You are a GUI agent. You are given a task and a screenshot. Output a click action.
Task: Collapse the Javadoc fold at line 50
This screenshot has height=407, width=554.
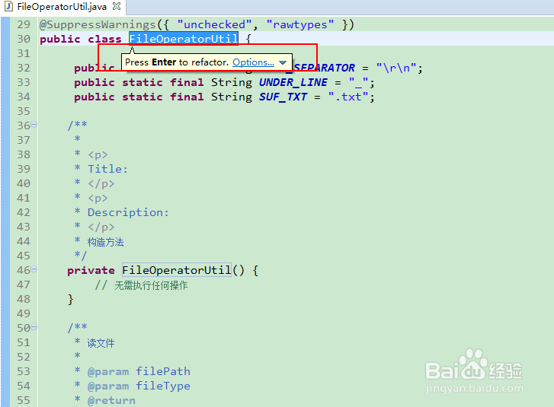(34, 327)
